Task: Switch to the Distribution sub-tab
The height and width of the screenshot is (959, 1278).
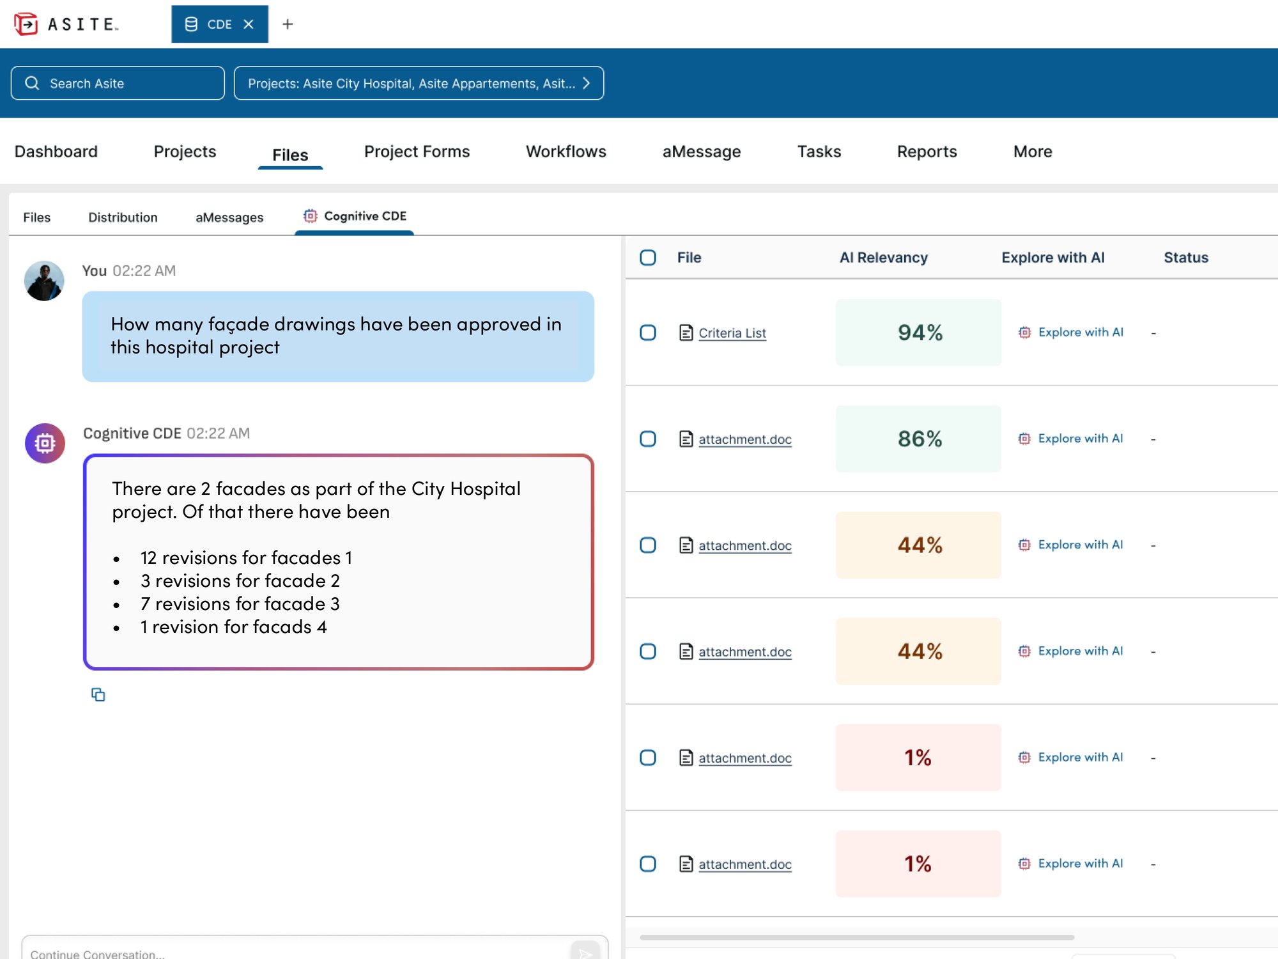Action: [123, 217]
